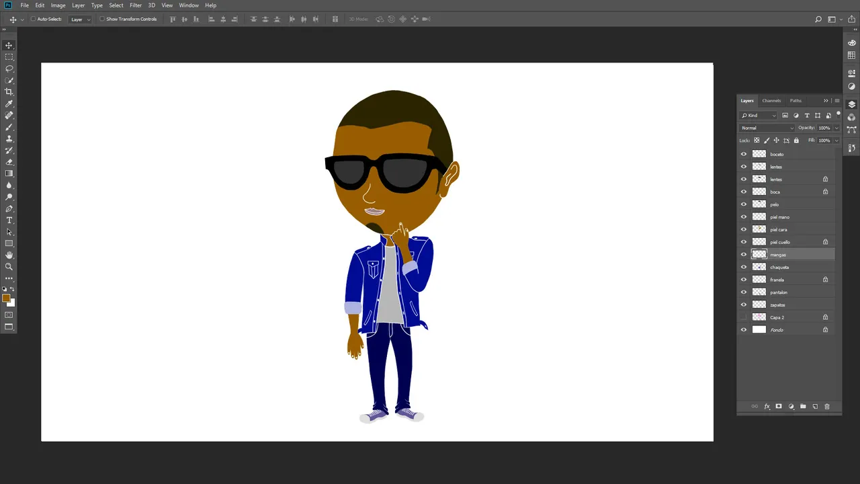Add a layer style fx
860x484 pixels.
(x=767, y=407)
